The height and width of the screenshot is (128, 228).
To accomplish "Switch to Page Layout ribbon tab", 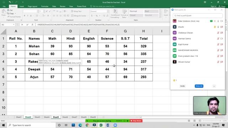I will pyautogui.click(x=32, y=6).
